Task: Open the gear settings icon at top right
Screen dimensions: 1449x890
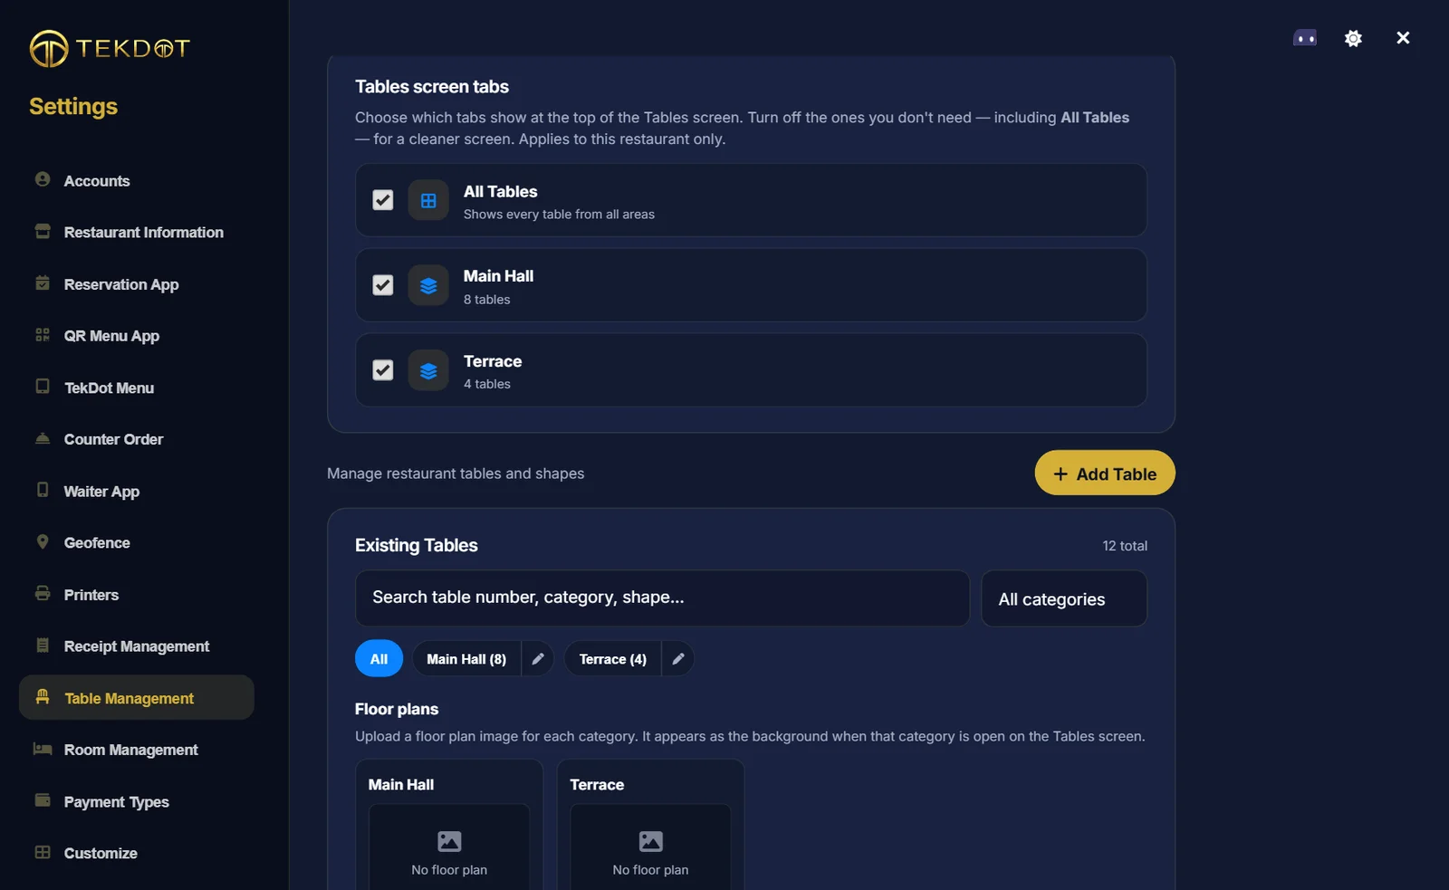Action: tap(1353, 38)
